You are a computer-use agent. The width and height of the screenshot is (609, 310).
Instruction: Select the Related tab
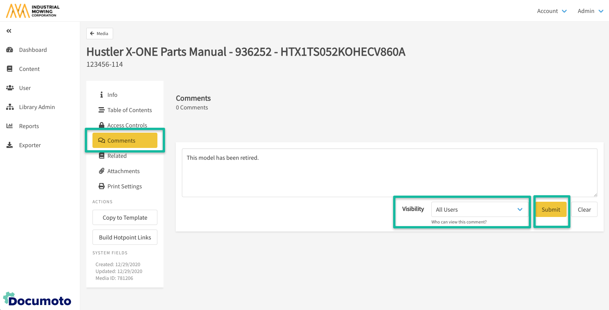tap(117, 156)
